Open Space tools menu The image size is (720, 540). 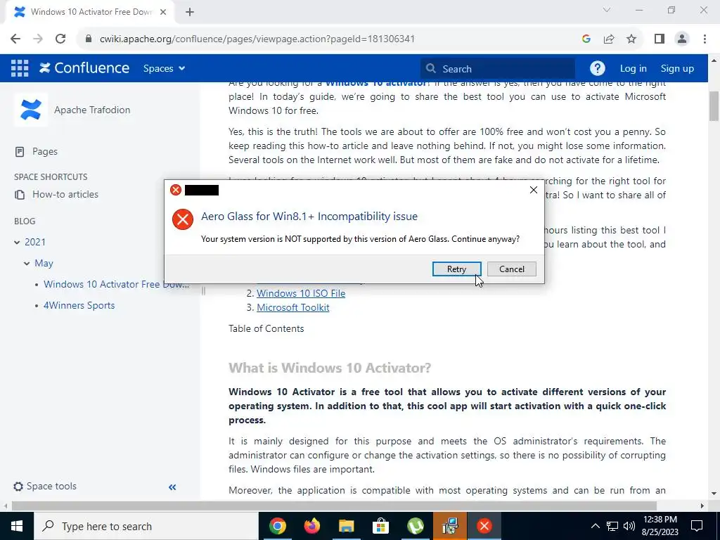pos(45,487)
